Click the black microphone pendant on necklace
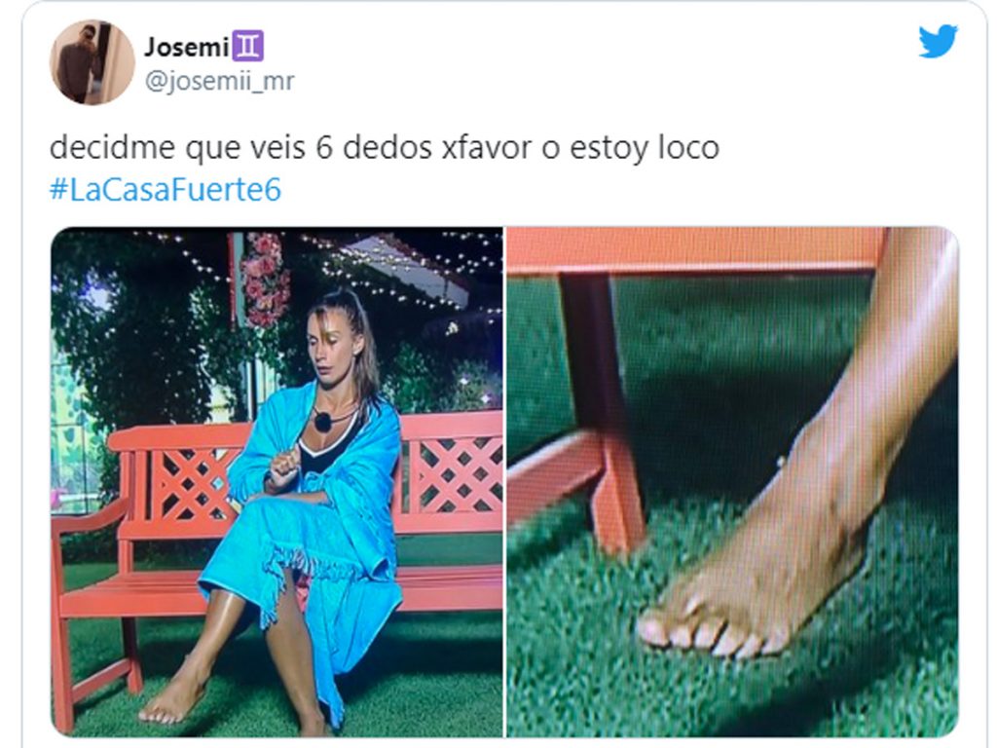997x748 pixels. pos(323,421)
